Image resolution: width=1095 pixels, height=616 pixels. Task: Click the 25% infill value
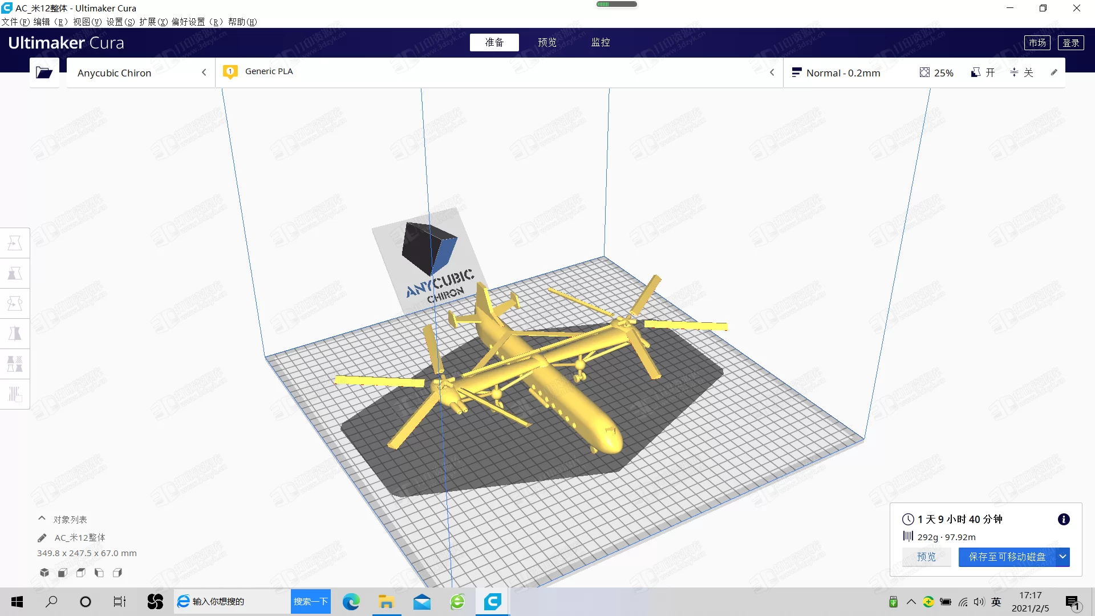[944, 73]
